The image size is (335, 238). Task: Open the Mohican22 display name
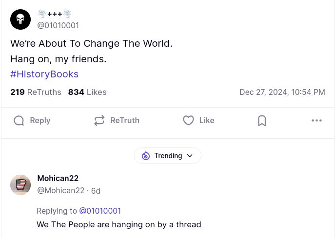click(58, 178)
